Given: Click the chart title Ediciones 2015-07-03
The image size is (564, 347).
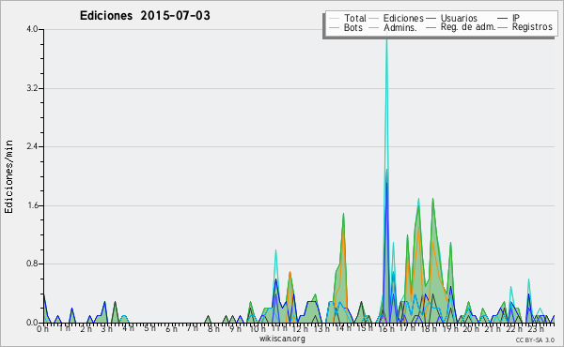Looking at the screenshot, I should point(145,16).
